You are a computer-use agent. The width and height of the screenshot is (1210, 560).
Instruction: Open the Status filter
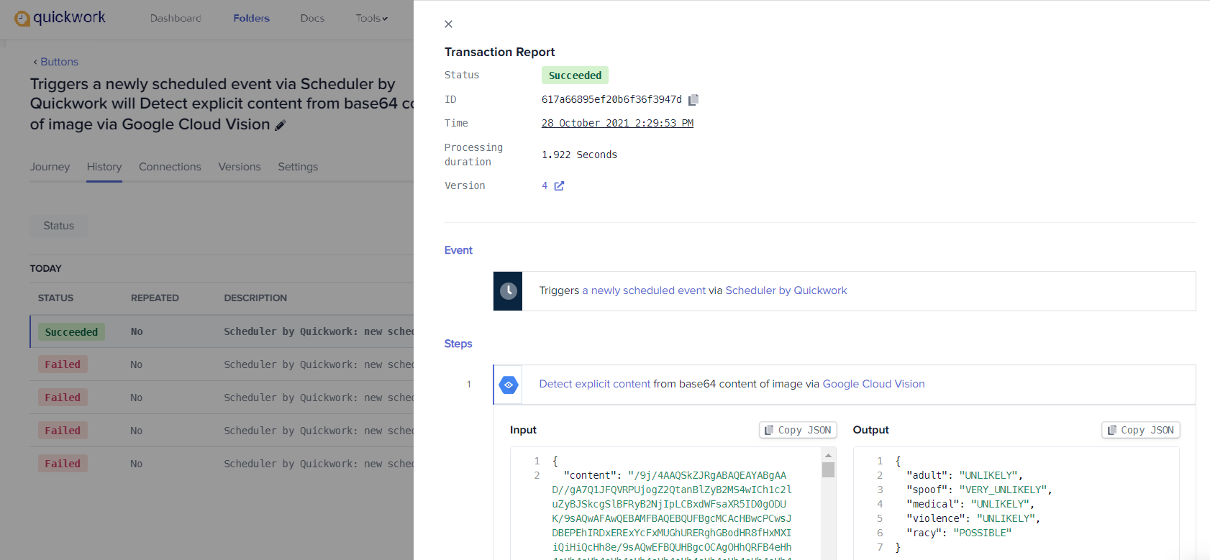tap(59, 226)
